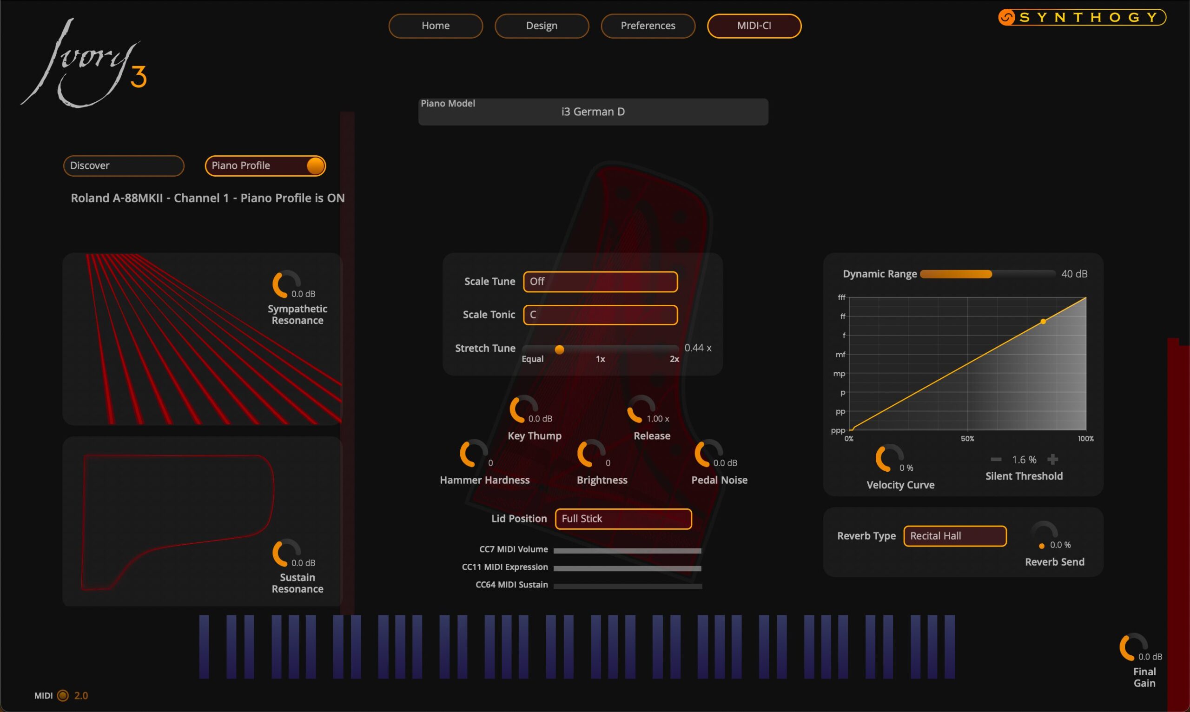The width and height of the screenshot is (1190, 712).
Task: Click the CC11 MIDI Expression bar
Action: coord(628,568)
